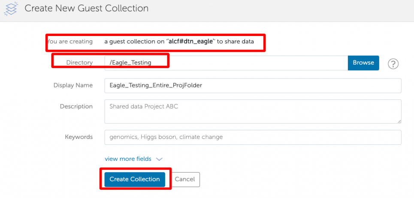
Task: Click the bold alcf#dtn_eagle collection name
Action: tap(190, 42)
